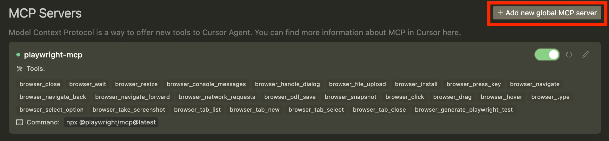Click the Command terminal icon
This screenshot has height=141, width=609.
tap(20, 122)
